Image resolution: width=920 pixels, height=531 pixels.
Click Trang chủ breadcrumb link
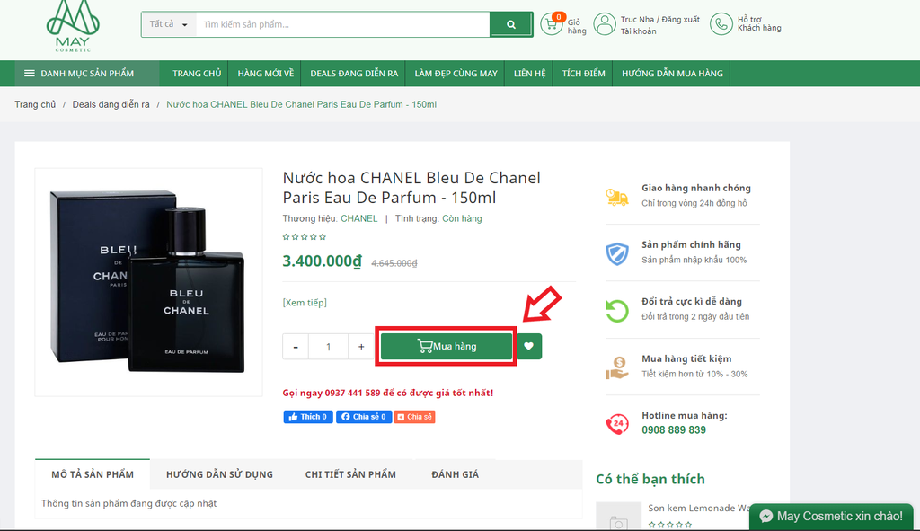[x=35, y=104]
